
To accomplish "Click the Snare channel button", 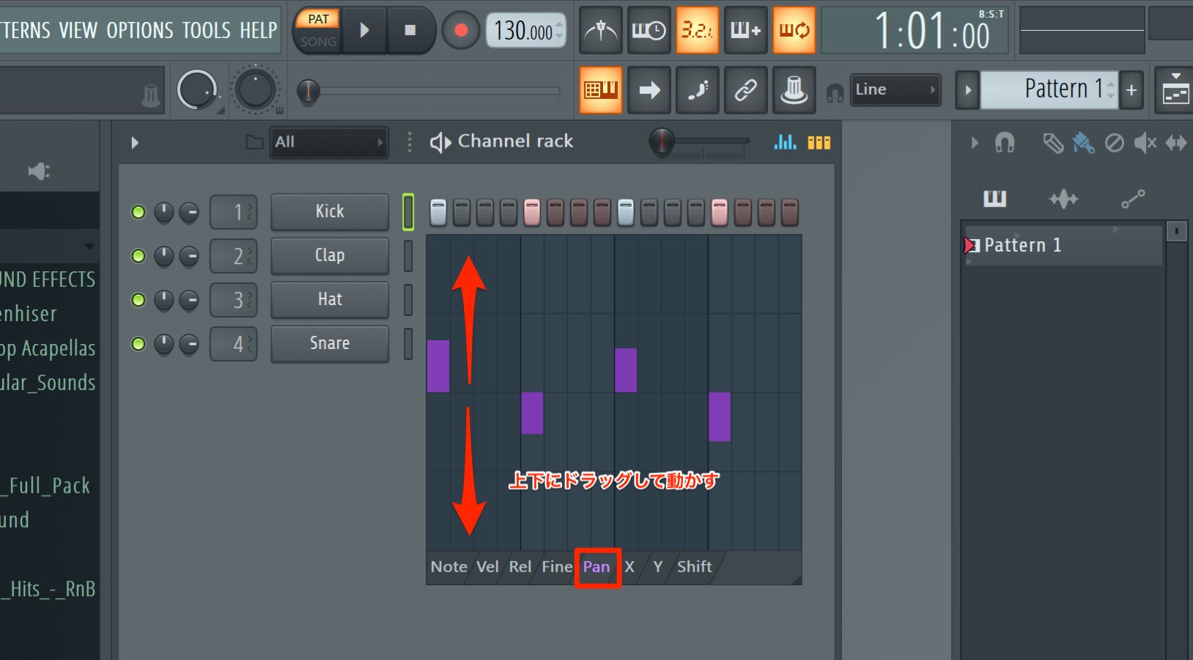I will 330,344.
